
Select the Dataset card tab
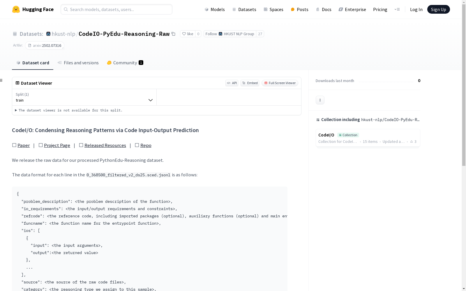tap(33, 63)
